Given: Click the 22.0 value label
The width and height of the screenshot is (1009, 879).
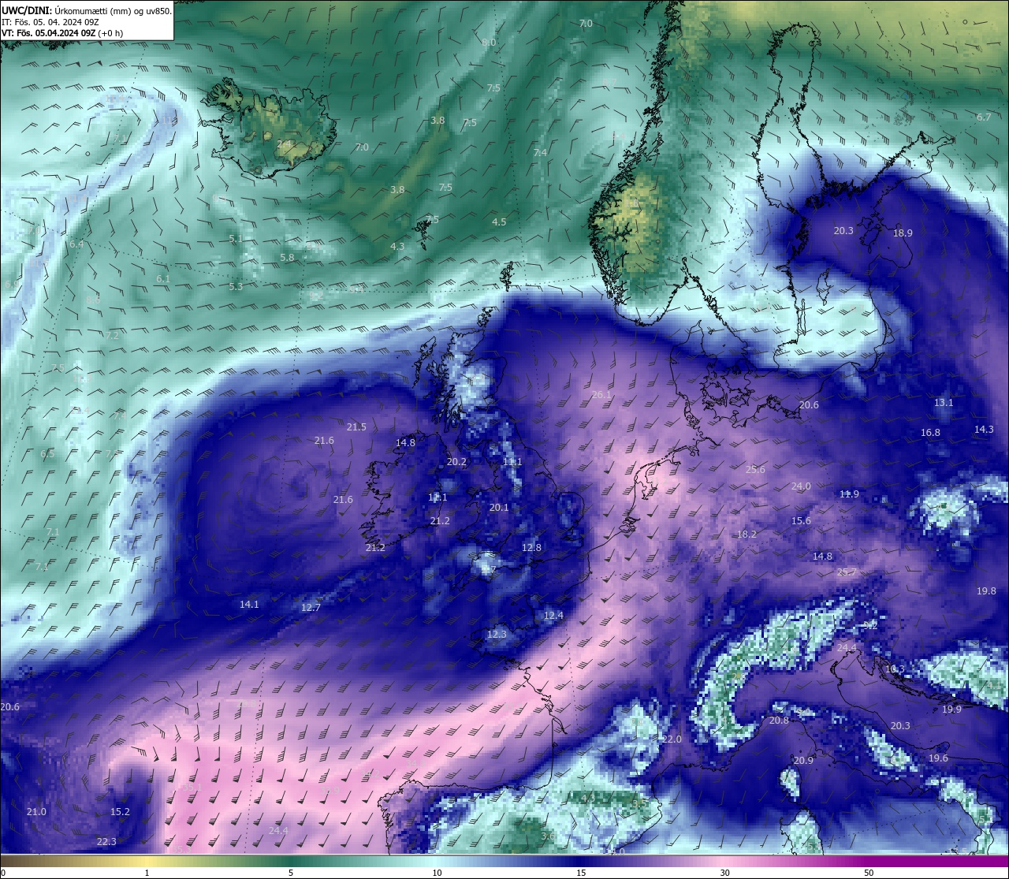Looking at the screenshot, I should pyautogui.click(x=672, y=739).
